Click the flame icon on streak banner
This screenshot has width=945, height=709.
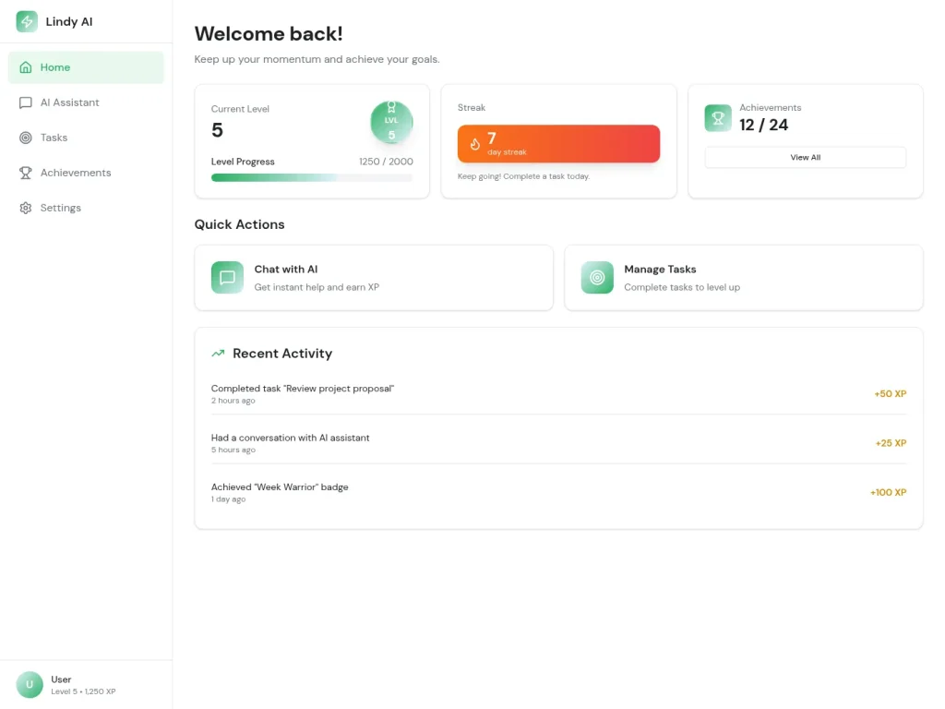tap(475, 144)
